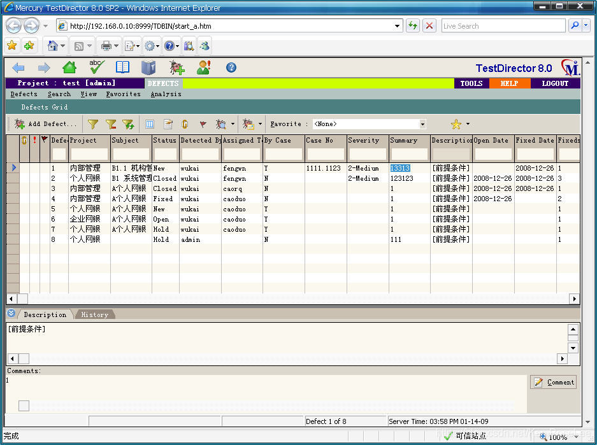
Task: Open the IE Tools gear dropdown
Action: (x=157, y=46)
